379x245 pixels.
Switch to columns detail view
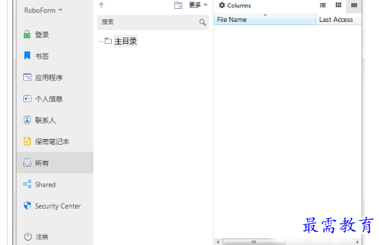tap(354, 5)
